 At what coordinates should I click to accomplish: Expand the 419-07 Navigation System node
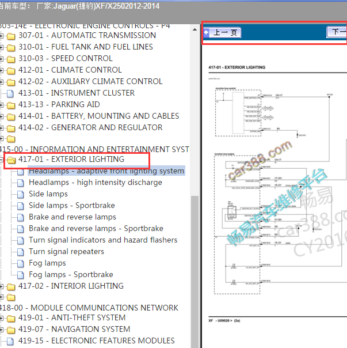click(1, 330)
